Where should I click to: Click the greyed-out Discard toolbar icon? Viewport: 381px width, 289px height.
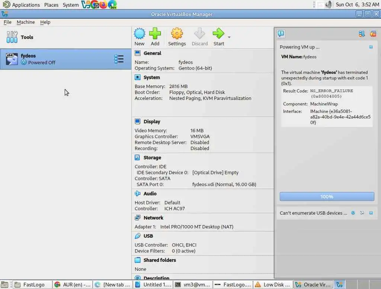(x=199, y=33)
